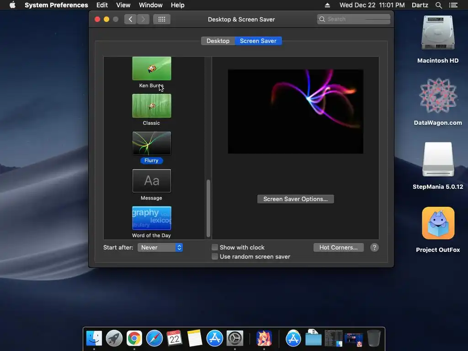Go back with the toolbar back arrow
Screen dimensions: 468x351
click(x=130, y=19)
